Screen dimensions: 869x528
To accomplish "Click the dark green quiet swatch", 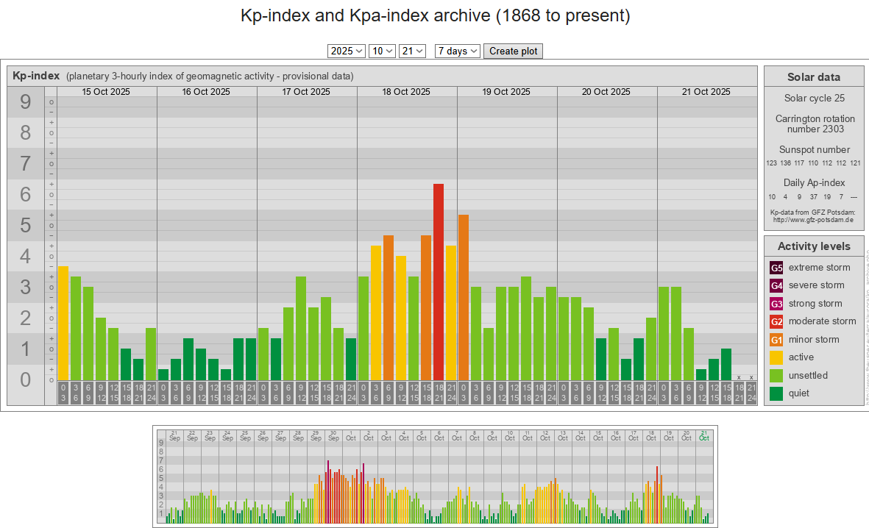I will [776, 393].
